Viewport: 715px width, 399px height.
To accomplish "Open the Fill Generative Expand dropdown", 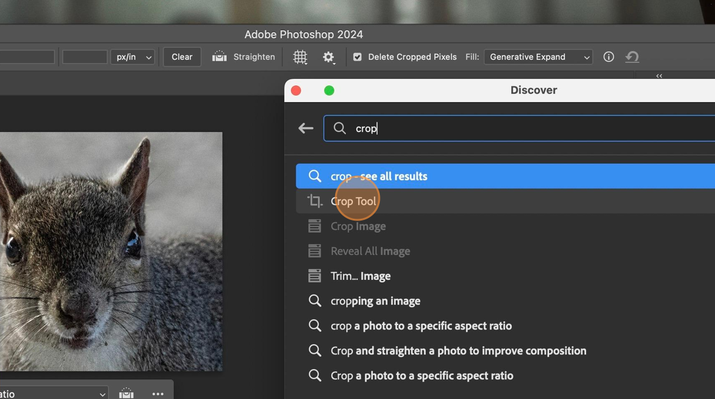I will 538,57.
